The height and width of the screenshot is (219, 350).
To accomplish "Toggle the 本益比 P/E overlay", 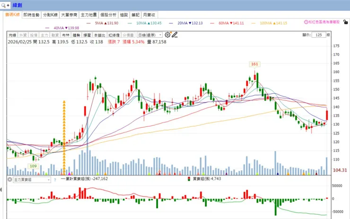I will pyautogui.click(x=99, y=35).
